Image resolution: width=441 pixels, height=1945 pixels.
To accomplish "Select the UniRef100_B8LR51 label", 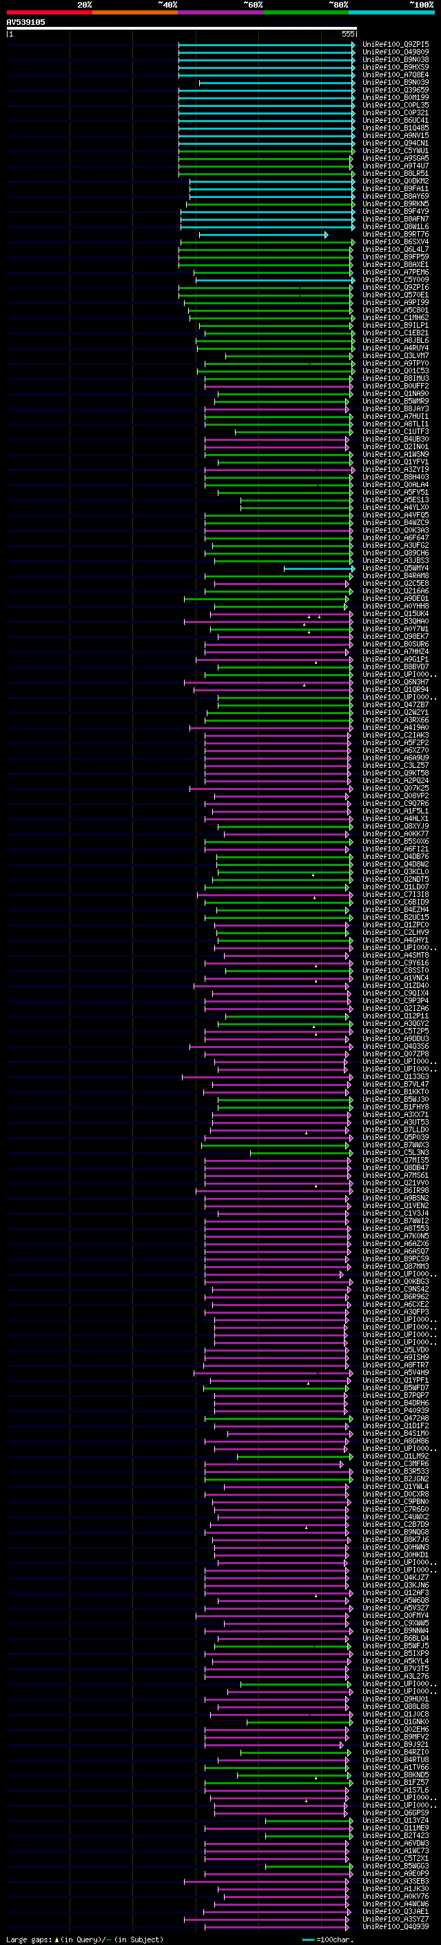I will (x=395, y=174).
